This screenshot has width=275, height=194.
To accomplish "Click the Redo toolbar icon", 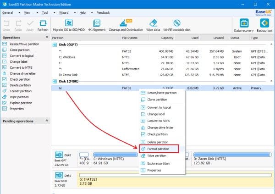I will coord(18,26).
